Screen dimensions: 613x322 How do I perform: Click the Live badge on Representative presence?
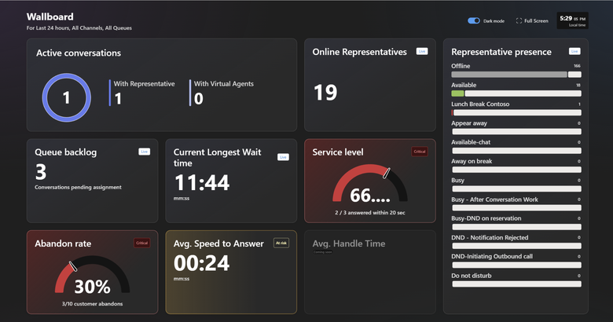point(574,51)
